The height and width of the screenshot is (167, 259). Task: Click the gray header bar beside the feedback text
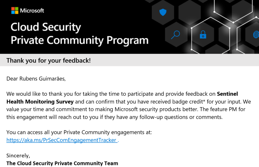175,60
